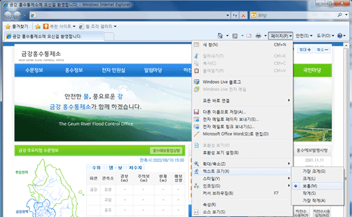Click the RSS Feeds icon in command bar
The image size is (352, 217).
[235, 36]
